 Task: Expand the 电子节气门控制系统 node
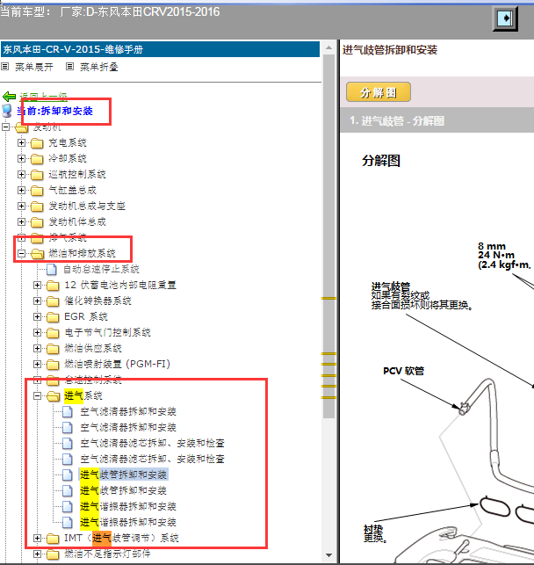tap(37, 333)
